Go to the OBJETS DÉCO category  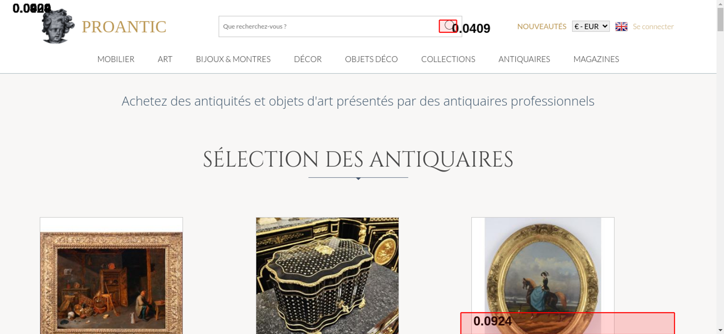click(371, 59)
